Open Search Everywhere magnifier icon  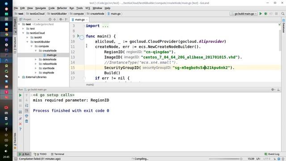(283, 14)
